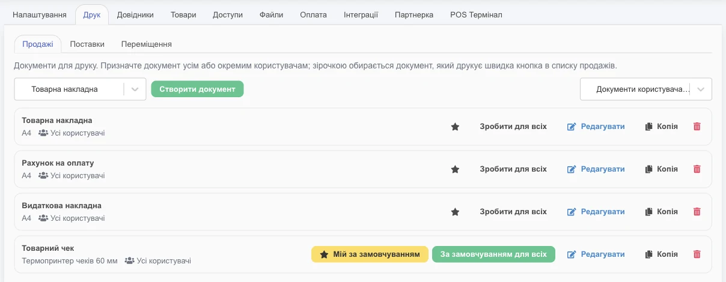Open the Товари tab

point(183,14)
